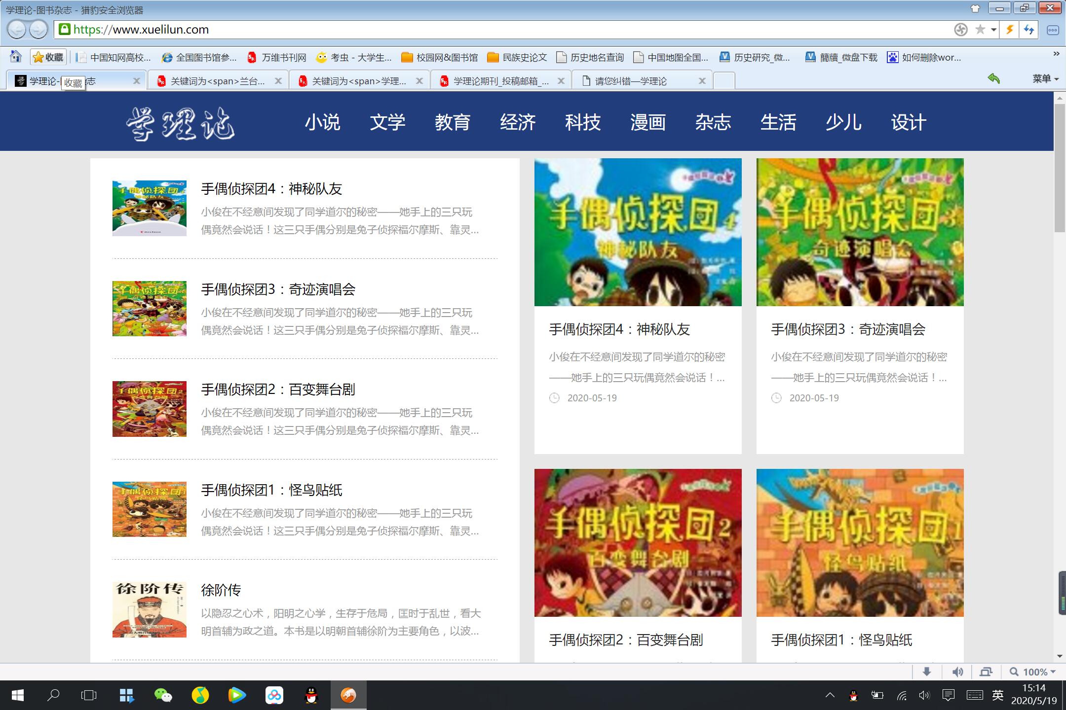Open the 民族史论文 bookmark folder
The width and height of the screenshot is (1066, 710).
[x=517, y=57]
